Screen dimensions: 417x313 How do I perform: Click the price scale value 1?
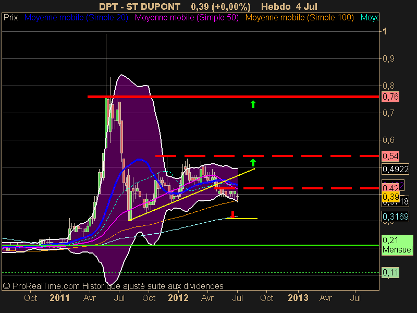tap(385, 31)
